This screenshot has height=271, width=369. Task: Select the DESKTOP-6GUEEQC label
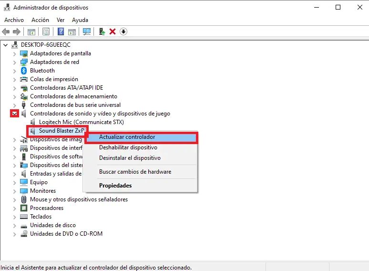[x=46, y=45]
